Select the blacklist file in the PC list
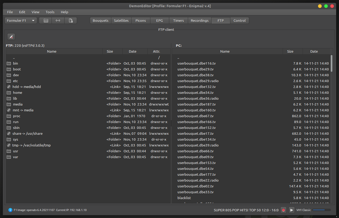 click(184, 198)
